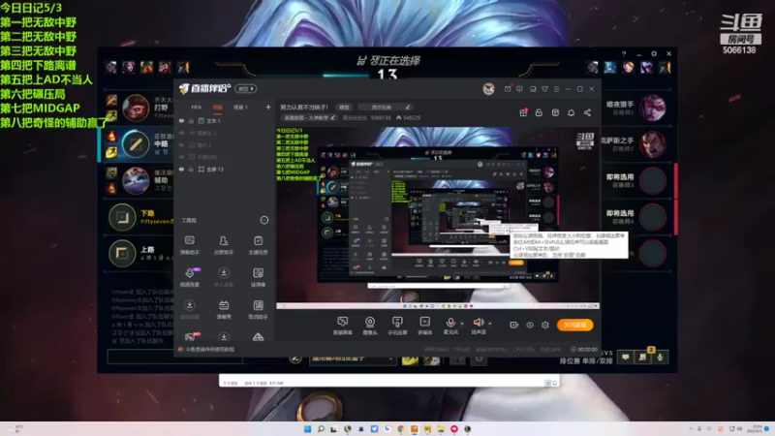775x436 pixels.
Task: Open the hamburger menu in 直播伴侣 title bar
Action: pos(556,89)
